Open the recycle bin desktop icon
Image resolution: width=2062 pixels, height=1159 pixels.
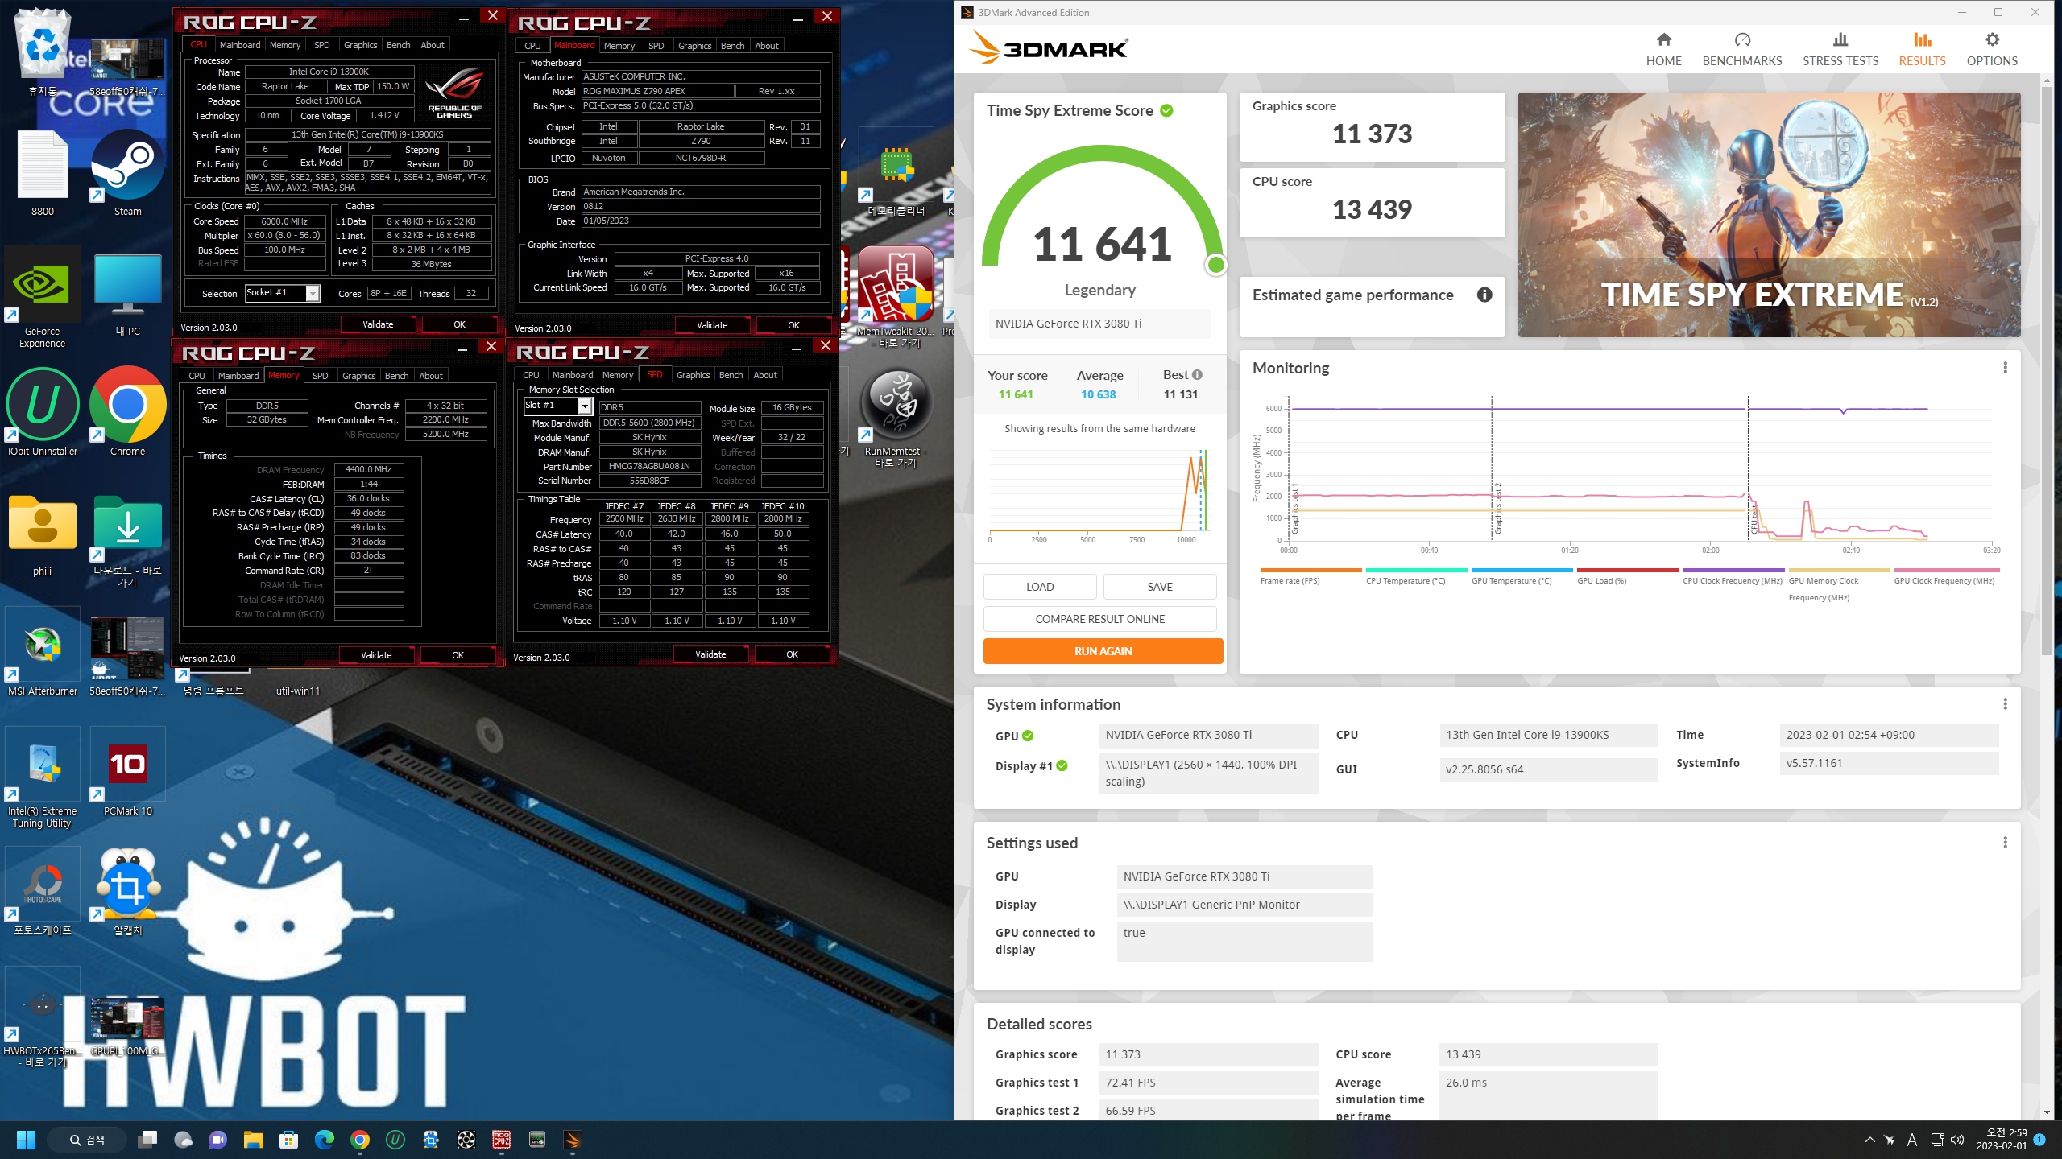click(x=42, y=52)
